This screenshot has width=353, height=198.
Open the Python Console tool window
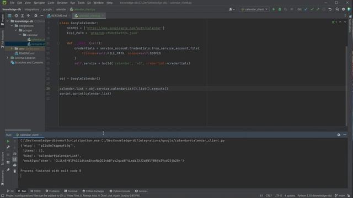[120, 191]
